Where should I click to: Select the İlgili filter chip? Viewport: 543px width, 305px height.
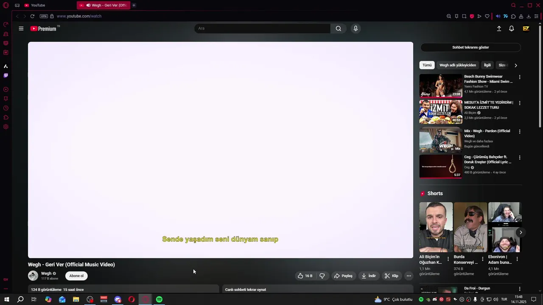487,65
